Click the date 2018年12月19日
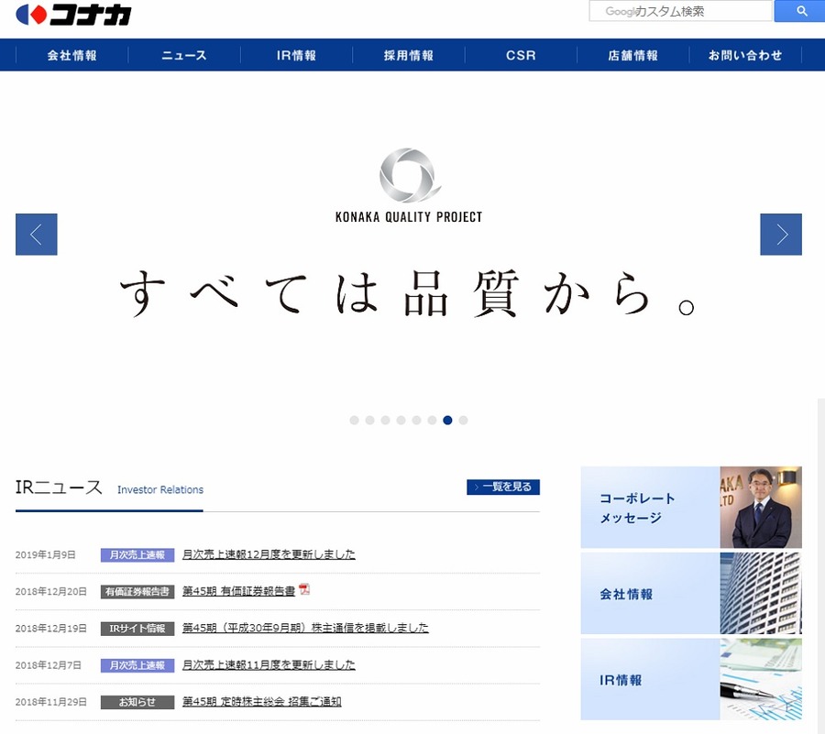Screen dimensions: 825x734 tap(51, 629)
